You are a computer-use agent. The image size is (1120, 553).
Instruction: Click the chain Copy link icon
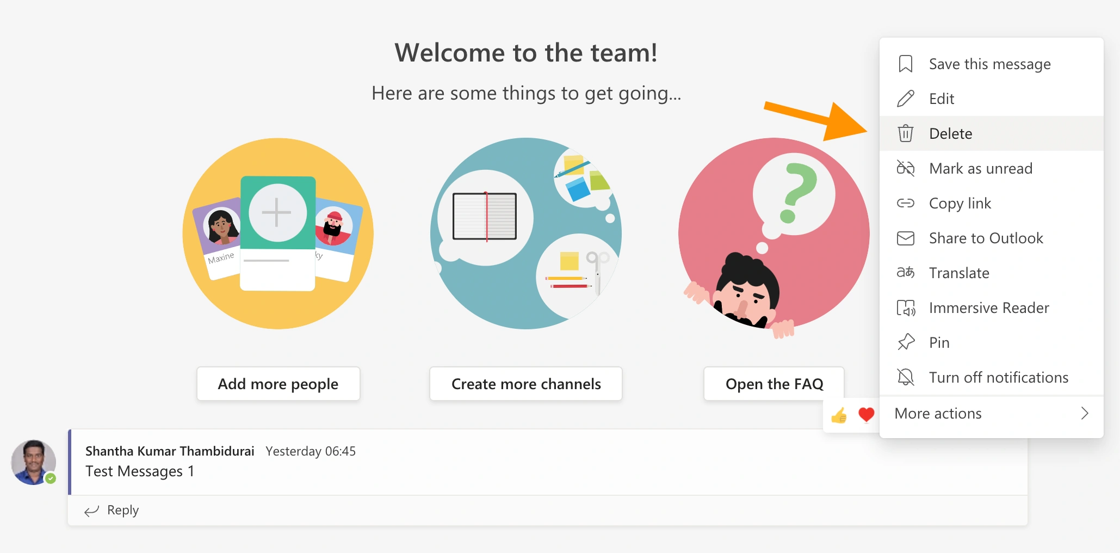tap(906, 203)
